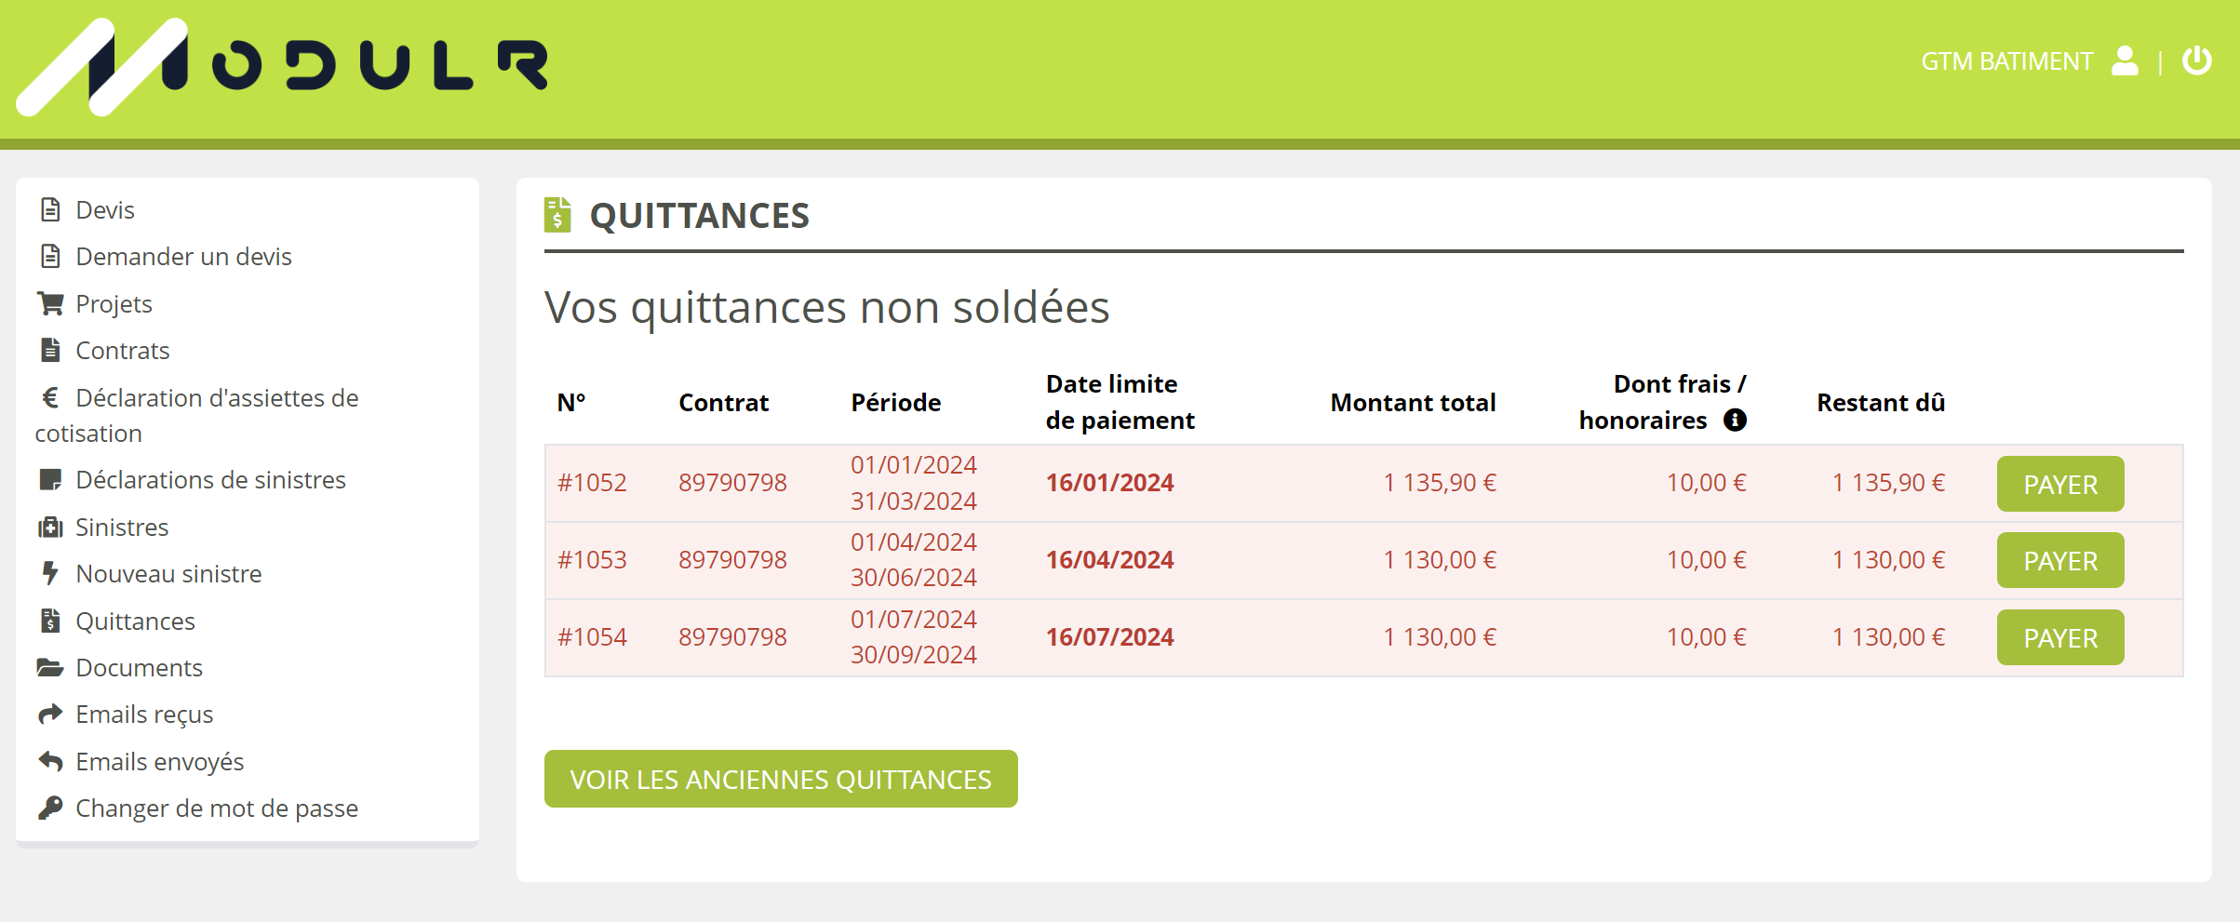Click the lightning bolt Nouveau sinistre icon
The width and height of the screenshot is (2240, 922).
tap(50, 574)
